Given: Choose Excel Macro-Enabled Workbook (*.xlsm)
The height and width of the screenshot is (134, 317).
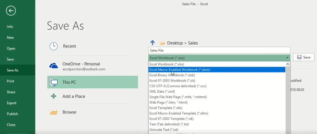Looking at the screenshot, I should click(x=217, y=70).
